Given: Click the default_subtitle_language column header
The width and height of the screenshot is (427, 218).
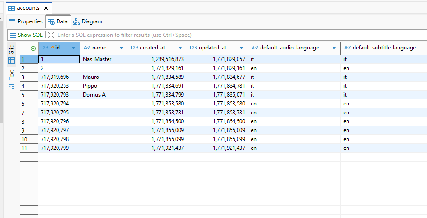Looking at the screenshot, I should tap(384, 48).
